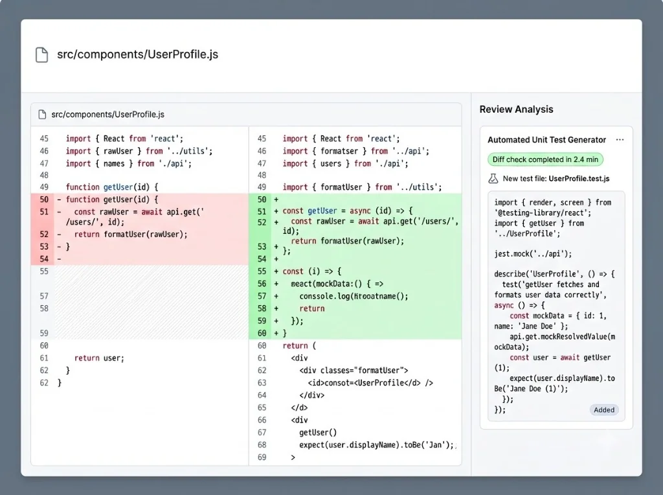This screenshot has width=663, height=495.
Task: Click the Added badge in the test code card
Action: coord(604,409)
